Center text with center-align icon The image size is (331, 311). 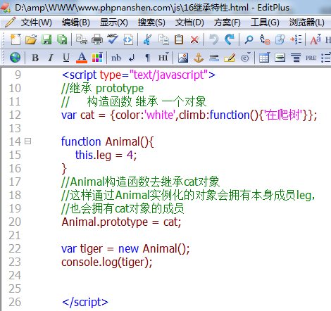296,58
